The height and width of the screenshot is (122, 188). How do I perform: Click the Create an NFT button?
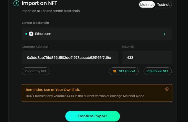point(158,71)
